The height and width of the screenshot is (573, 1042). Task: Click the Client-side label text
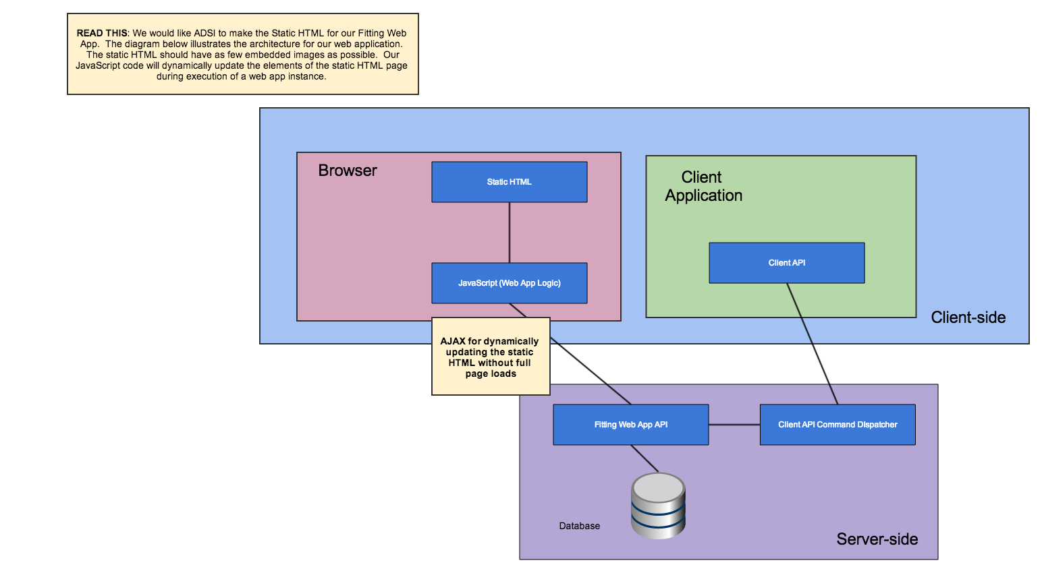[x=968, y=318]
